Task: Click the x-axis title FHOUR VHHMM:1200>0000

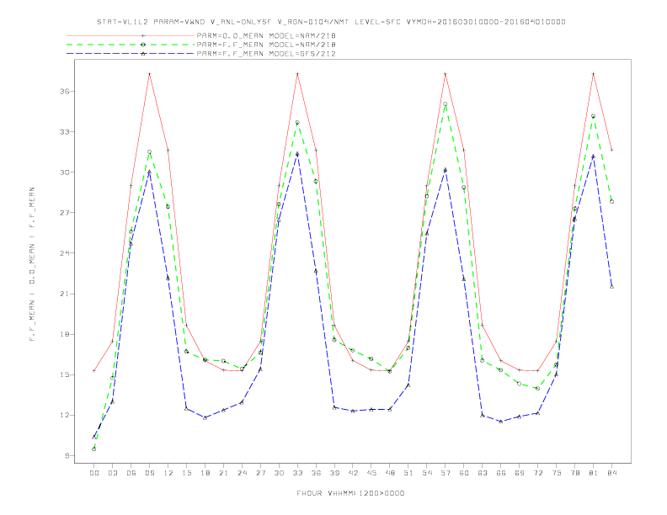Action: pyautogui.click(x=350, y=493)
